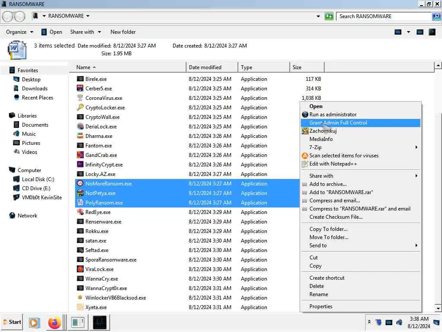
Task: Open the view options dropdown arrow
Action: (408, 32)
